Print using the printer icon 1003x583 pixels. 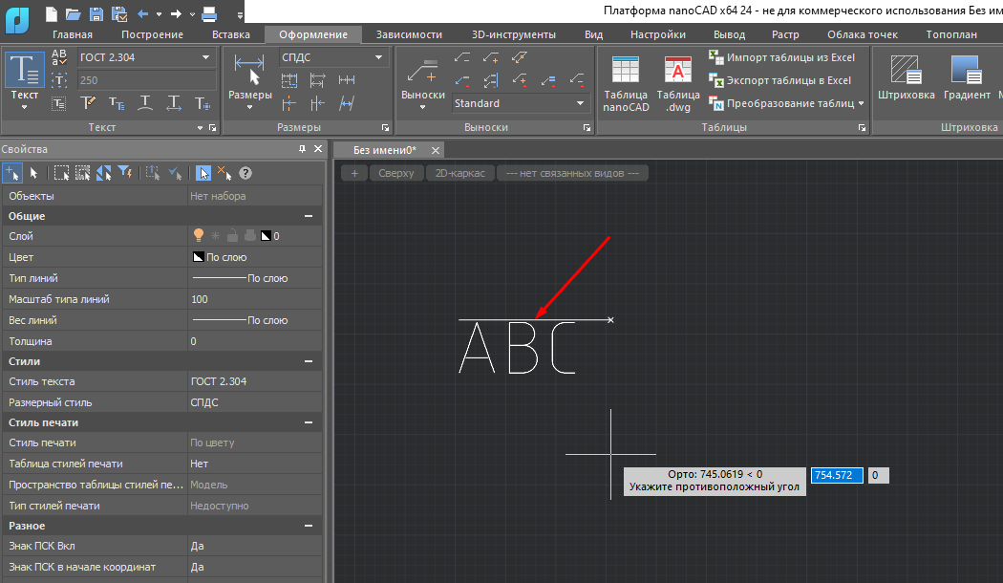click(x=209, y=13)
